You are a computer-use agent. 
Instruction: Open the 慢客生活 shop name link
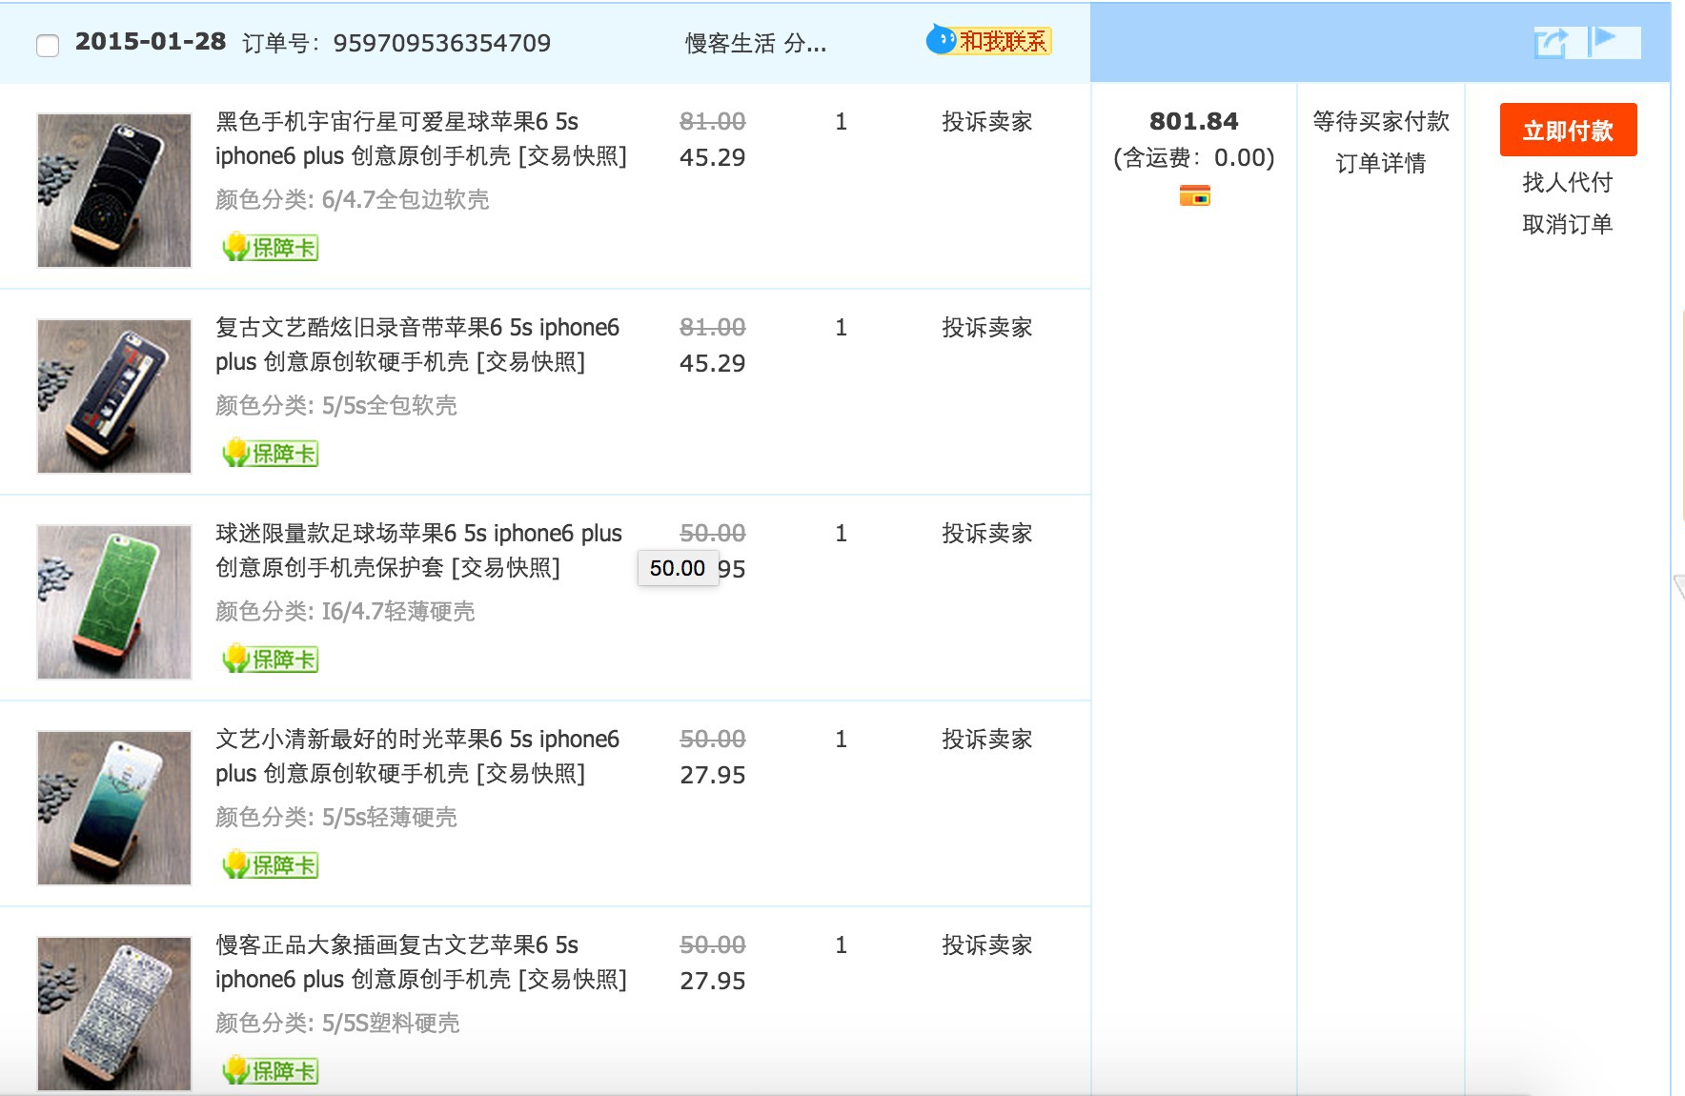[755, 44]
